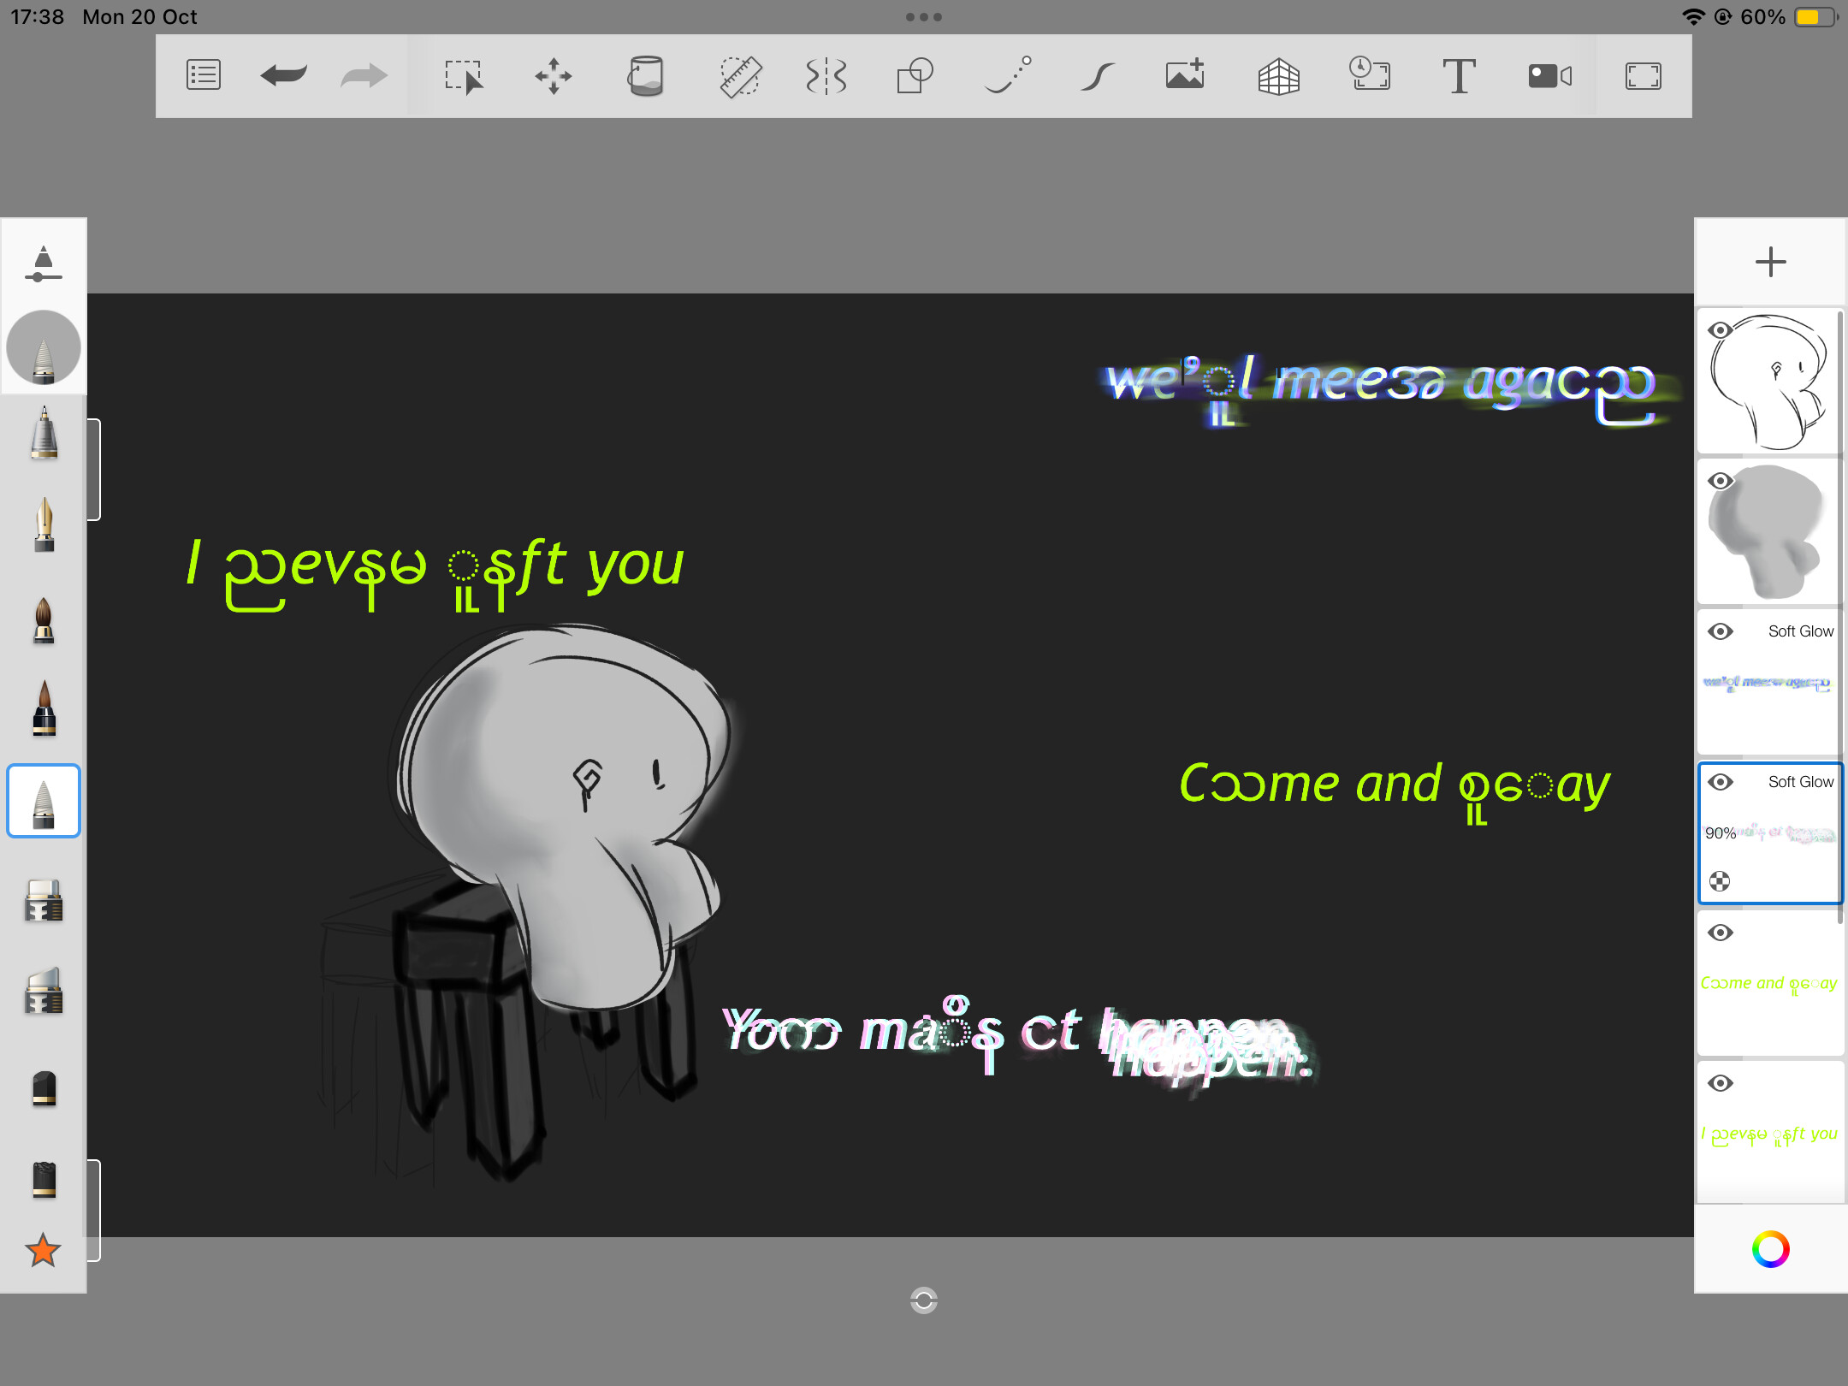Toggle transparency lock on selected Soft Glow layer
1848x1386 pixels.
point(1720,881)
